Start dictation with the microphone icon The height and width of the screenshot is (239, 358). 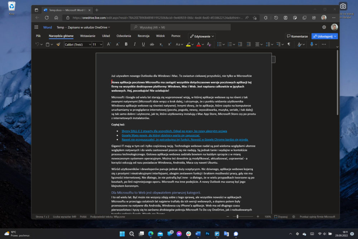[312, 44]
